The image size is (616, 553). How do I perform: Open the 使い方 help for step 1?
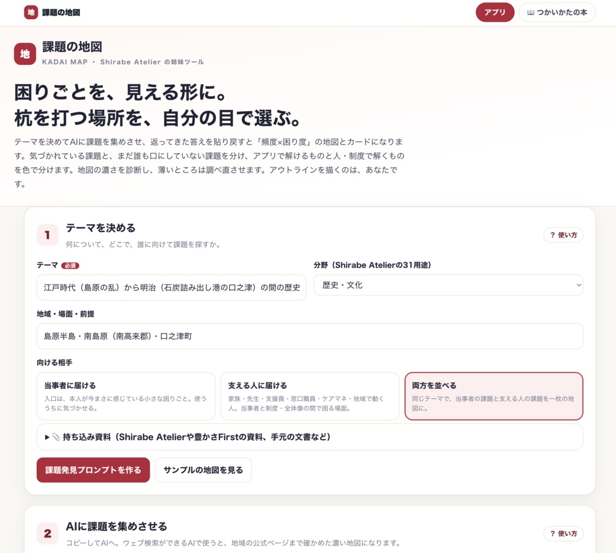pyautogui.click(x=563, y=235)
